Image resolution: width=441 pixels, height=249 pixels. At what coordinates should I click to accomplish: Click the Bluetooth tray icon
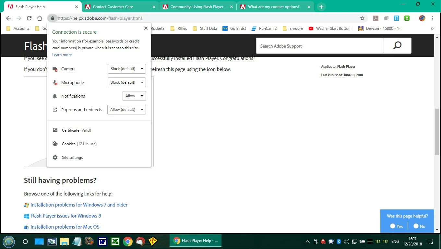tap(339, 242)
